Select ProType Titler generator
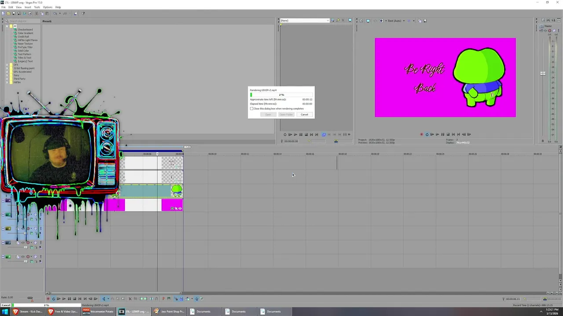This screenshot has height=316, width=563. pyautogui.click(x=25, y=47)
